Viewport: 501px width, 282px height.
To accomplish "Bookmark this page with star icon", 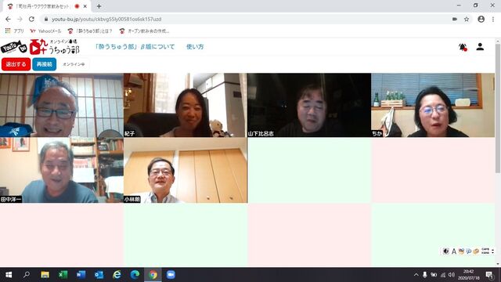I will coord(467,19).
